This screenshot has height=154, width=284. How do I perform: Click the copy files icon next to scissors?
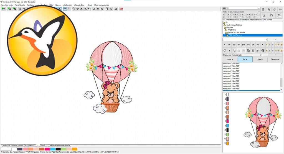234,51
